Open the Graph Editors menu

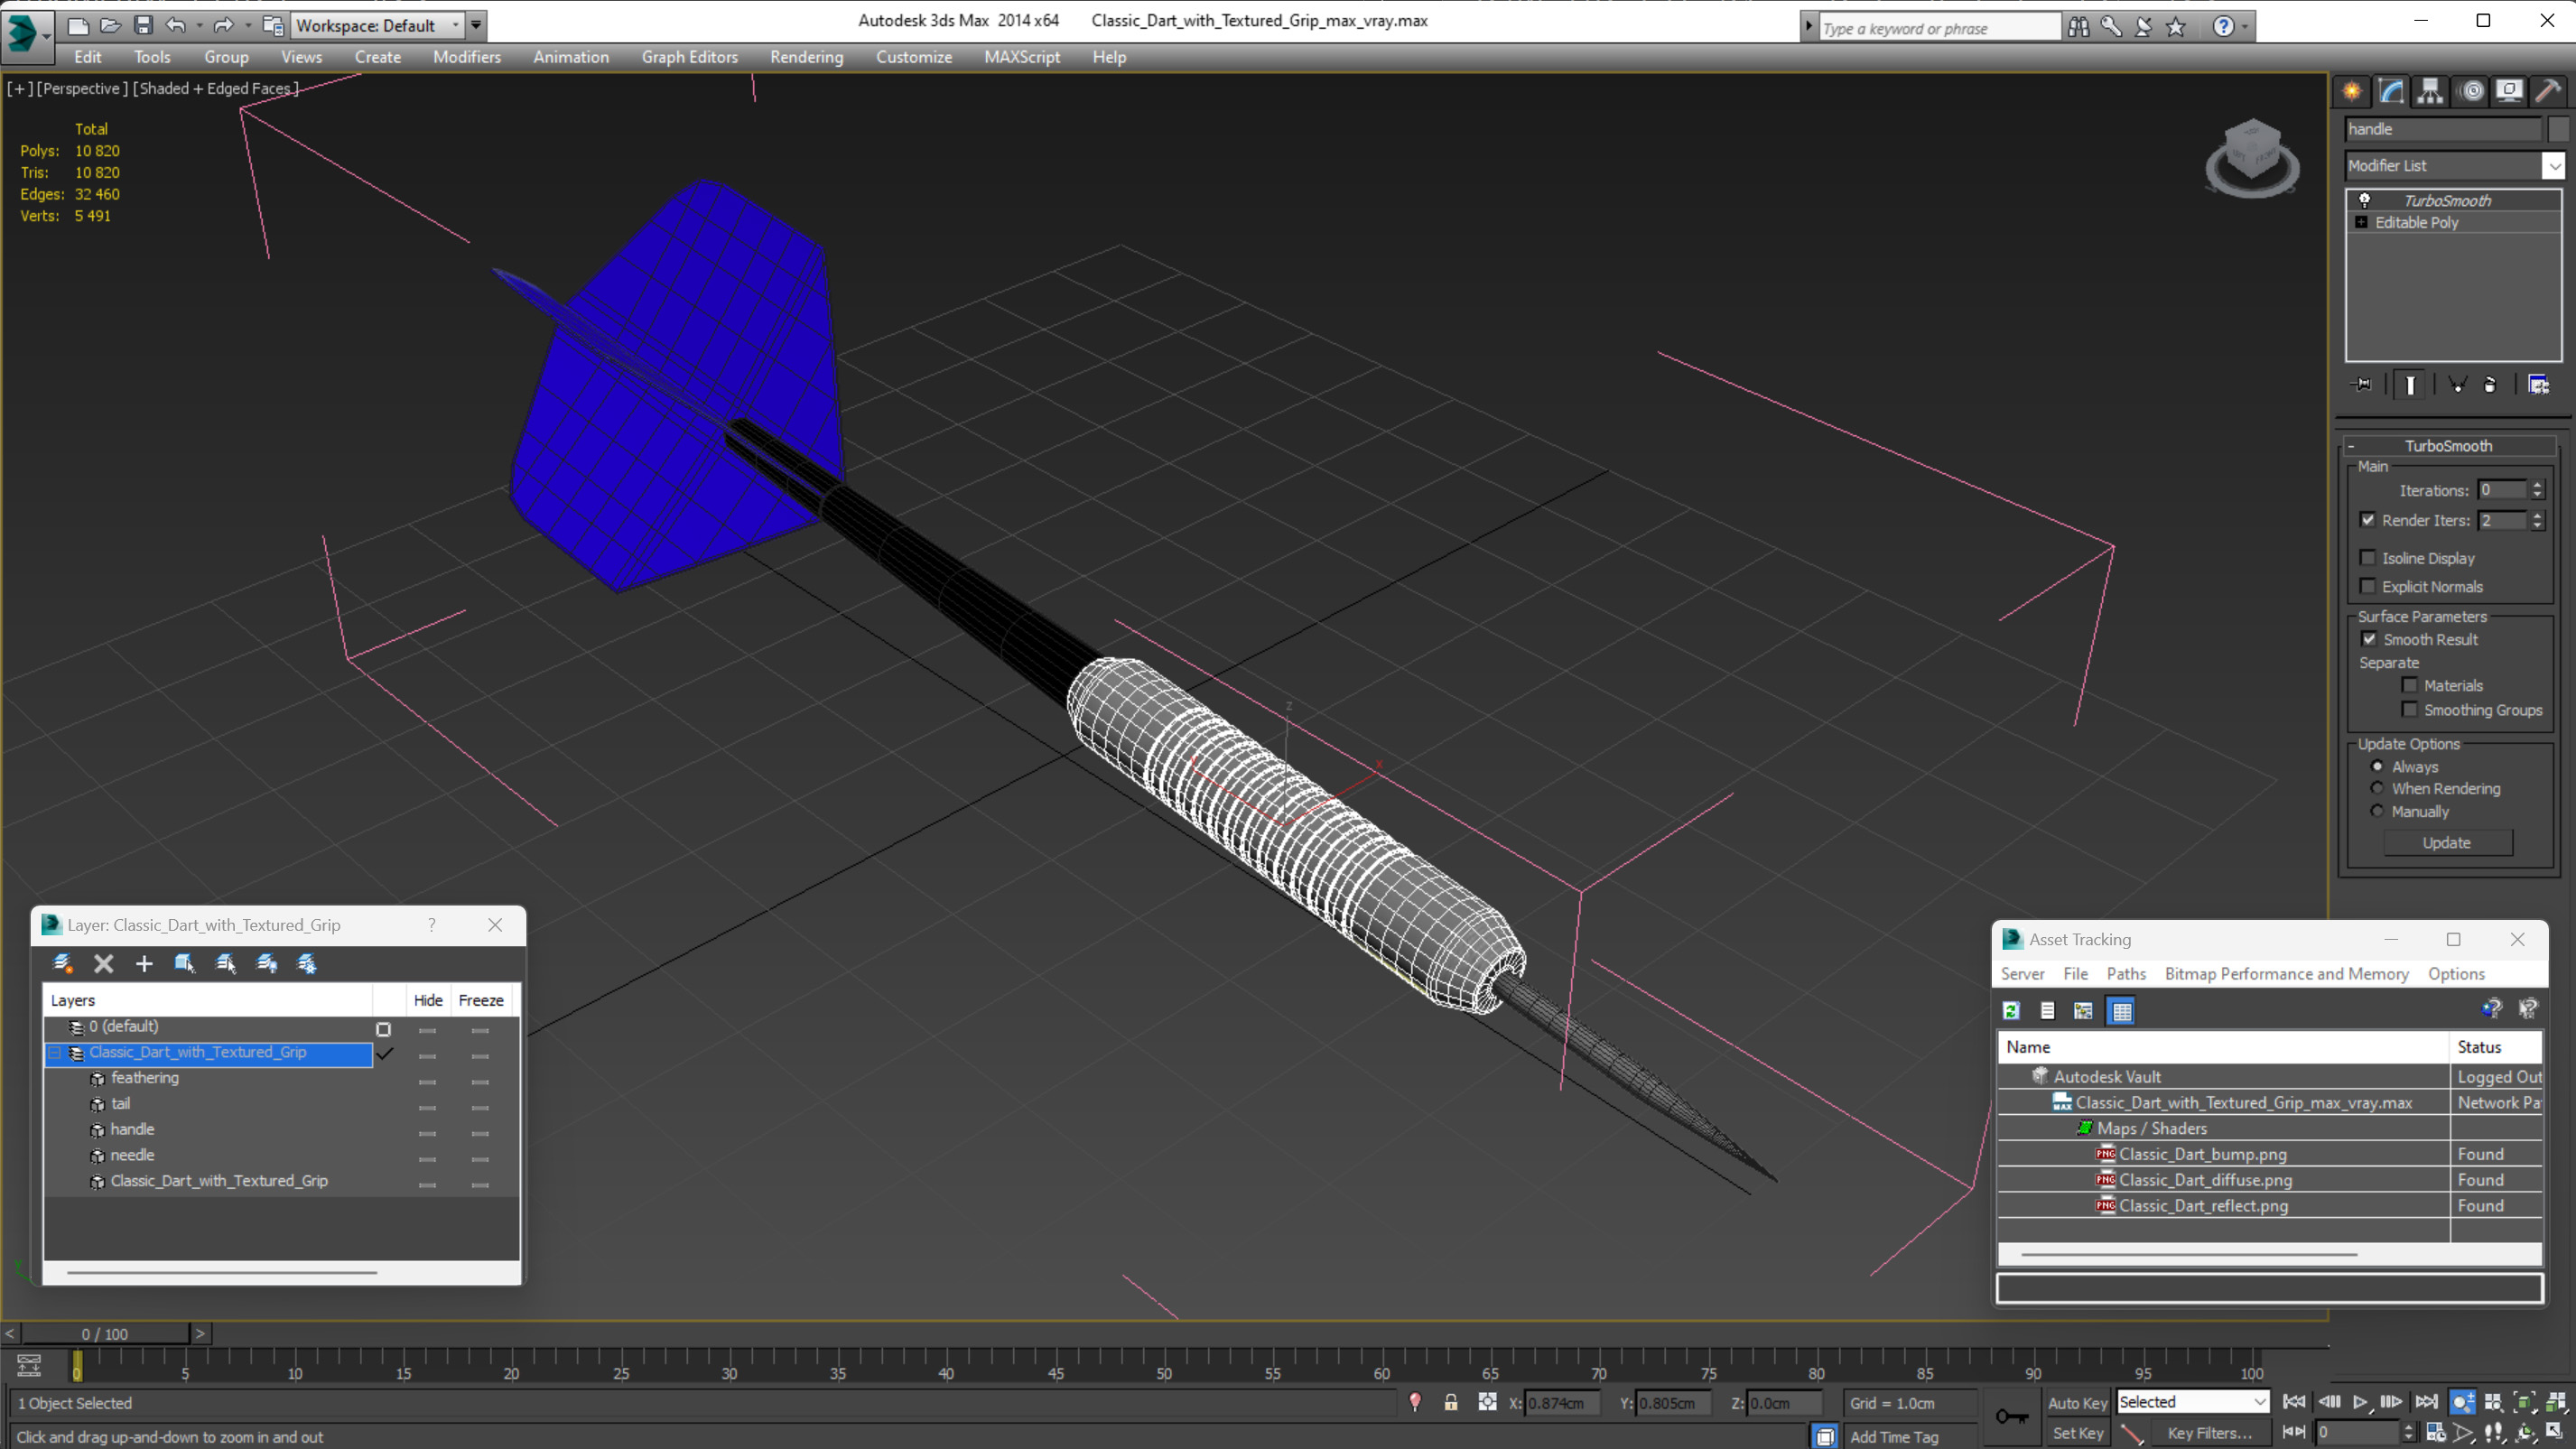[689, 57]
